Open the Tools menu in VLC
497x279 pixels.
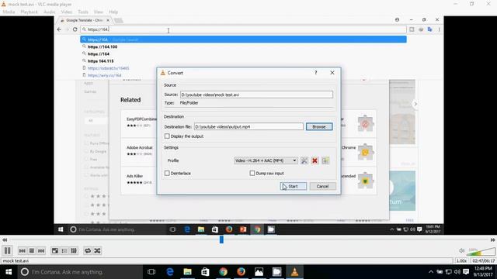pyautogui.click(x=83, y=12)
